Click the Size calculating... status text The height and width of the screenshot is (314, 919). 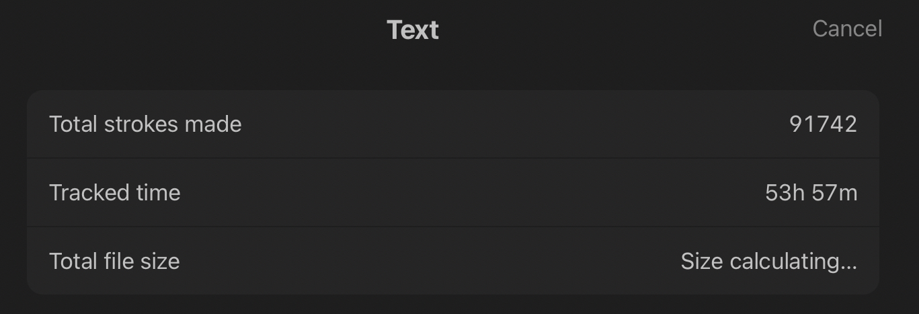click(x=768, y=261)
